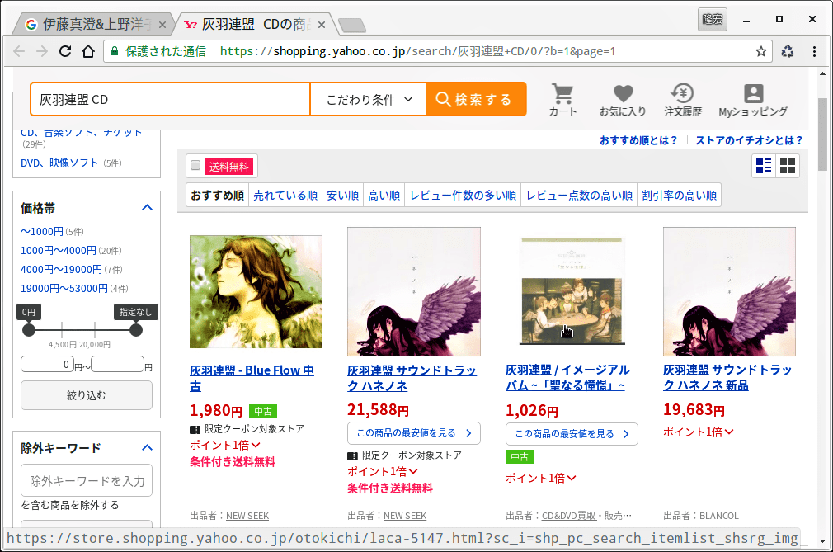Open the こだわり条件 dropdown
833x552 pixels.
[369, 99]
